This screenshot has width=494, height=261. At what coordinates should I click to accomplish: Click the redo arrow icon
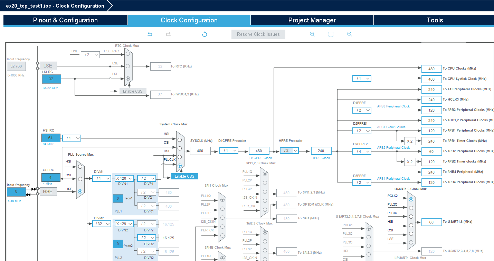pos(169,34)
